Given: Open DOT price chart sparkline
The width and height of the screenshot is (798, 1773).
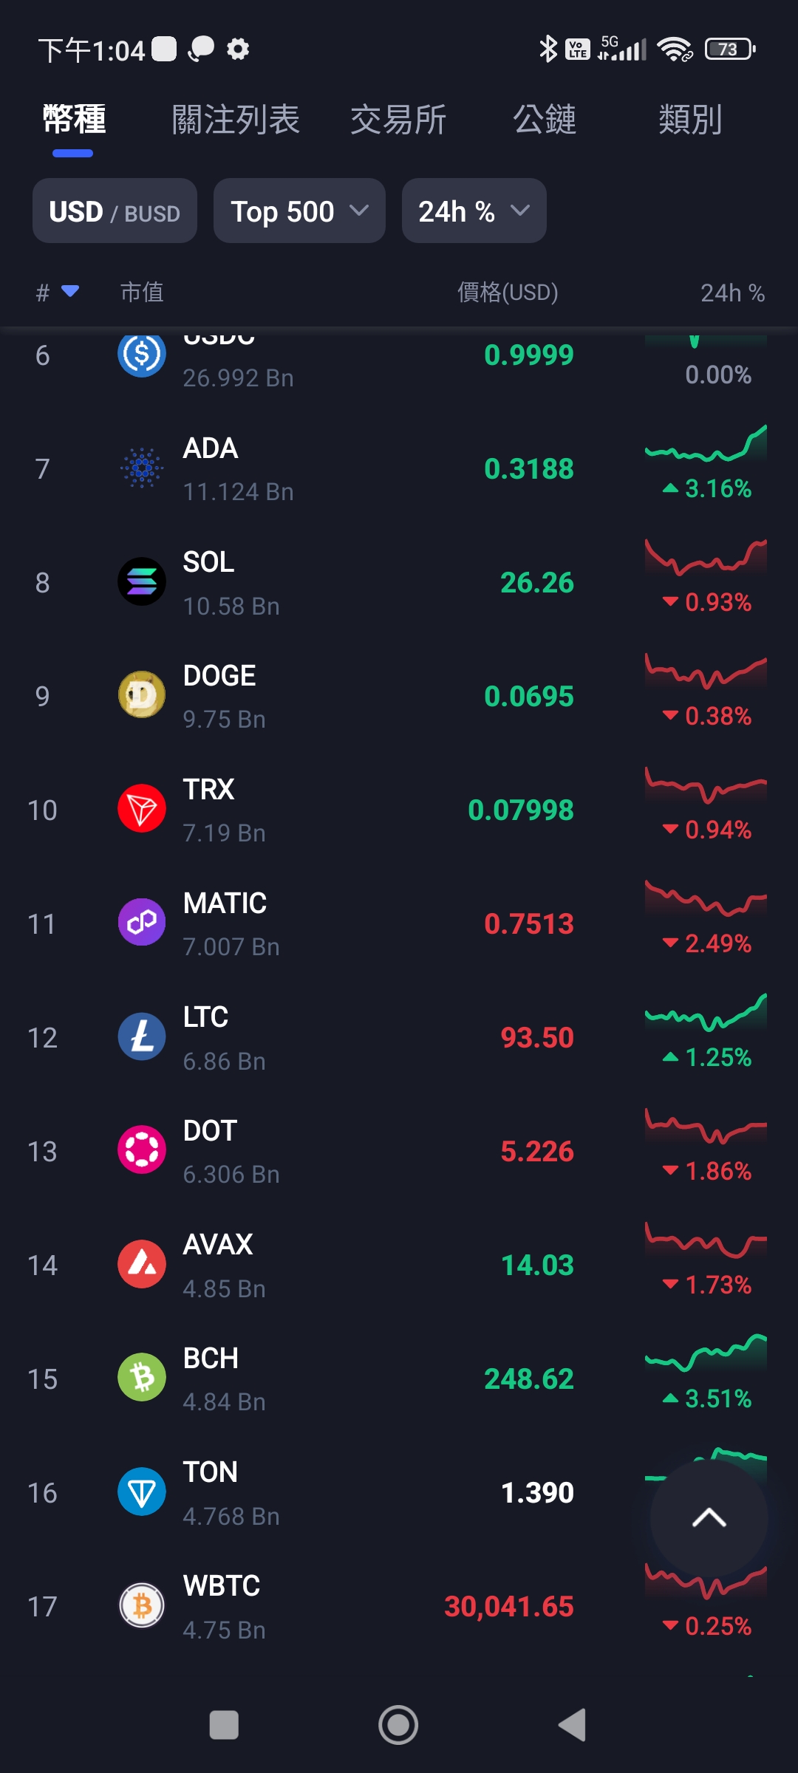Looking at the screenshot, I should pyautogui.click(x=706, y=1127).
